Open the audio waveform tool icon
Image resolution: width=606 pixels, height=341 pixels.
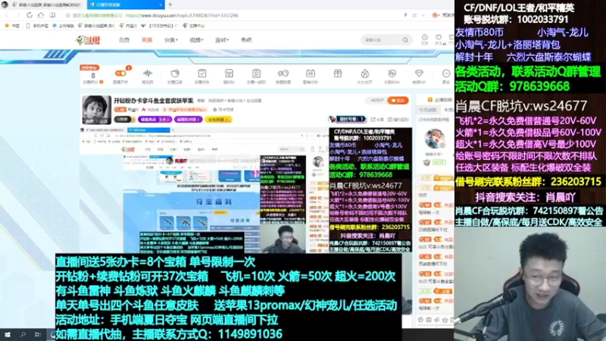[147, 74]
